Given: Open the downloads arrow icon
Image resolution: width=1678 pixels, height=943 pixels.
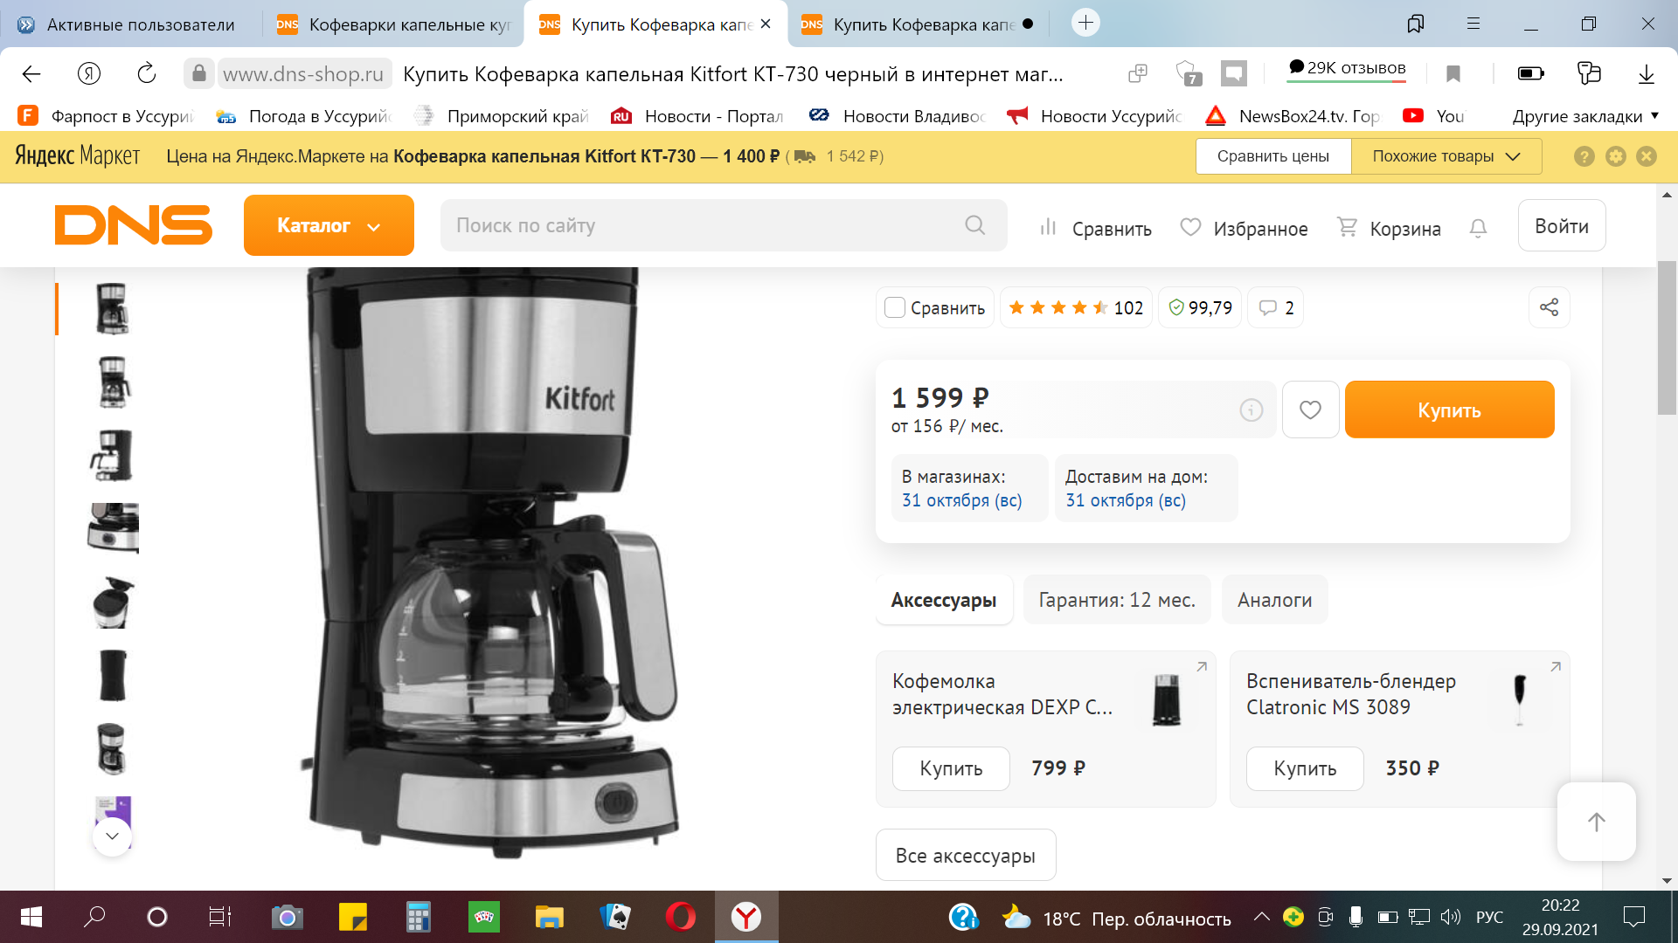Looking at the screenshot, I should tap(1647, 74).
